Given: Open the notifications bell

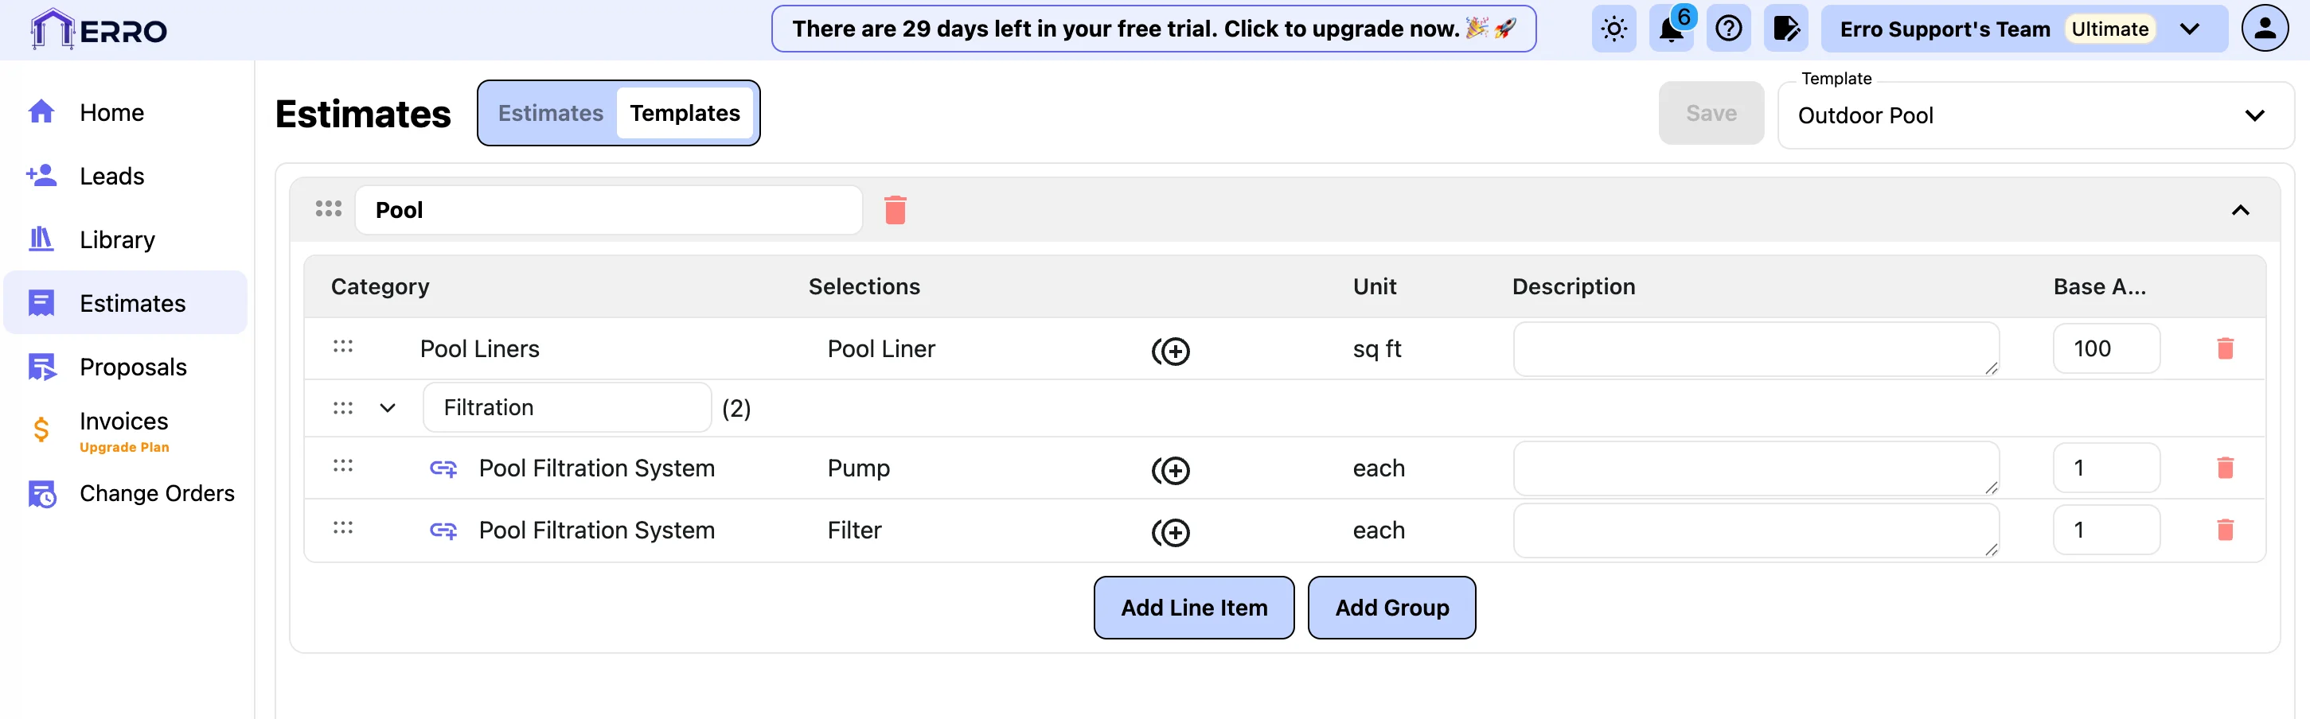Looking at the screenshot, I should tap(1671, 29).
